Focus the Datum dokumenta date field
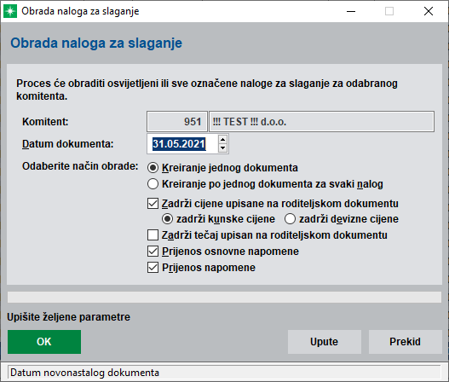 [x=182, y=144]
